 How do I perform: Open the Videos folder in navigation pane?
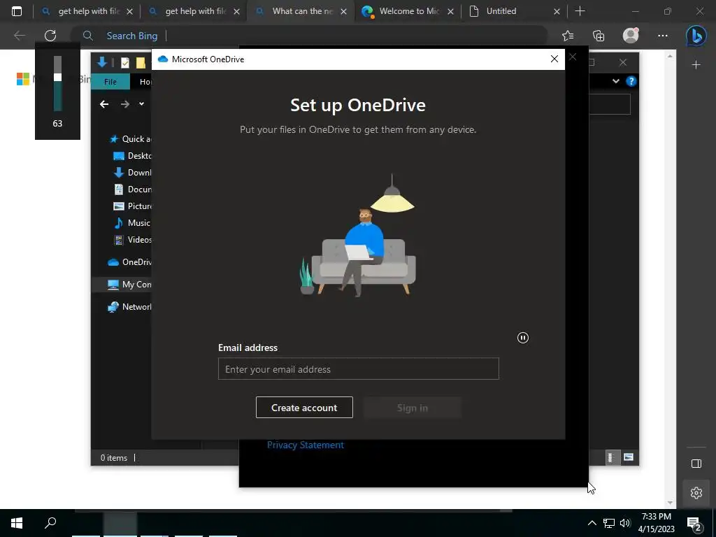tap(132, 239)
